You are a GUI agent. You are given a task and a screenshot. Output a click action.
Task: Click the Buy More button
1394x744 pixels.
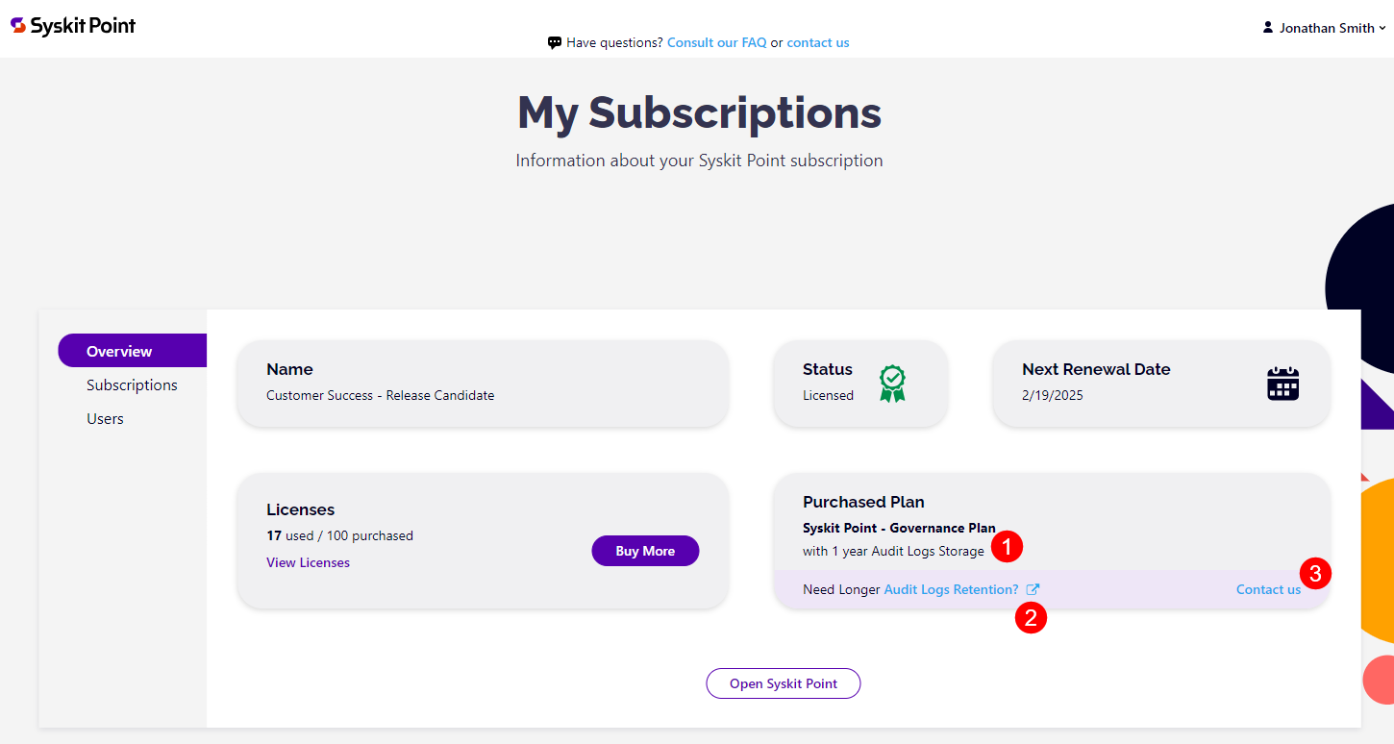pyautogui.click(x=645, y=550)
